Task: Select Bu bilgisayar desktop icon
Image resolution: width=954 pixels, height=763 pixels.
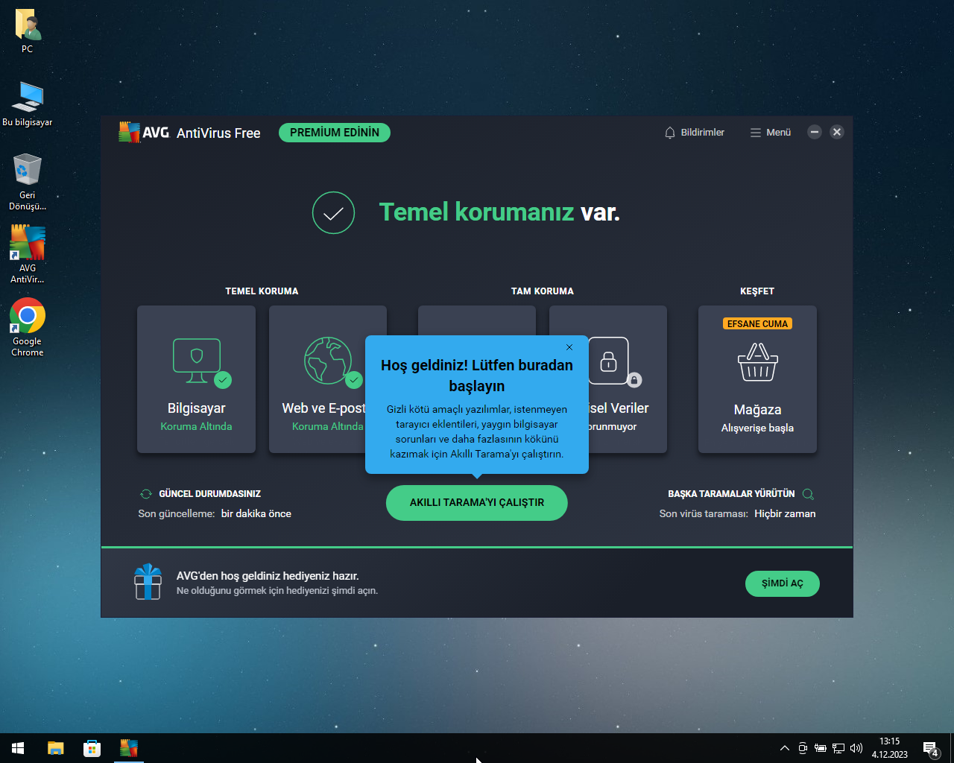Action: click(28, 104)
